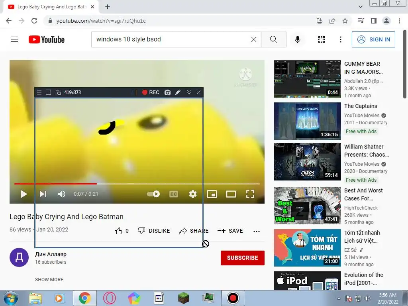
Task: Open a new Chrome tab
Action: point(108,7)
